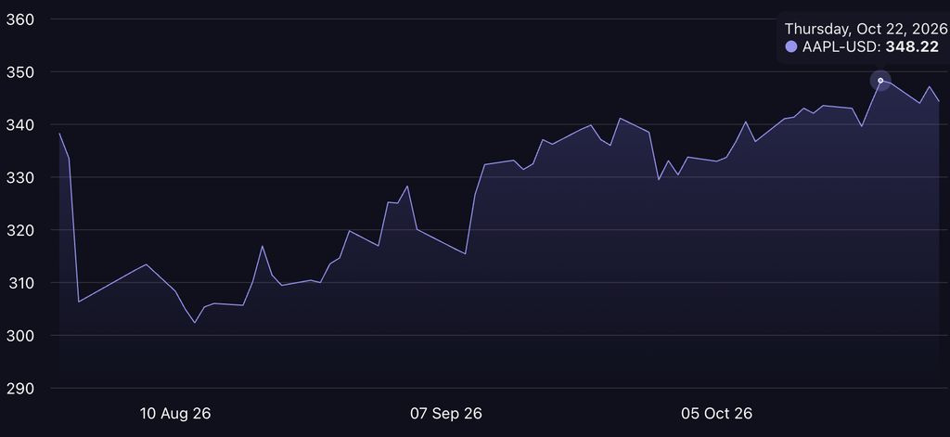Click the 07 Sep 26 date label
Screen dimensions: 950x437
click(x=446, y=414)
